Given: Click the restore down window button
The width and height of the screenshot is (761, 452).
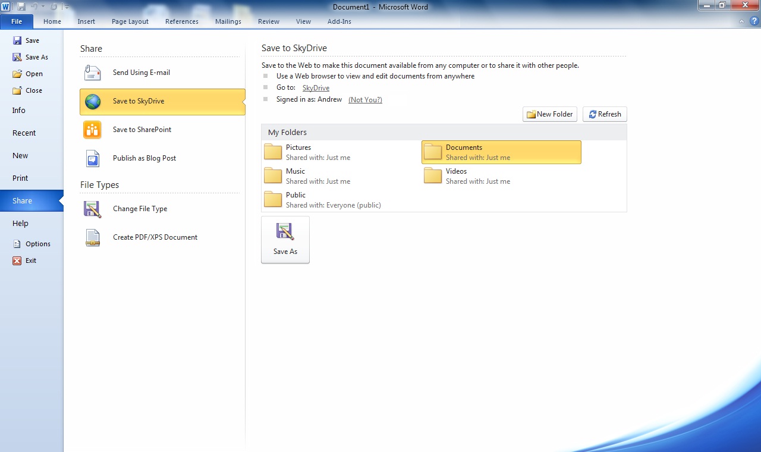Looking at the screenshot, I should (722, 5).
